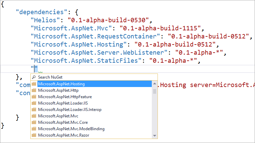
Task: Click the "Helios" key in the code
Action: (45, 20)
